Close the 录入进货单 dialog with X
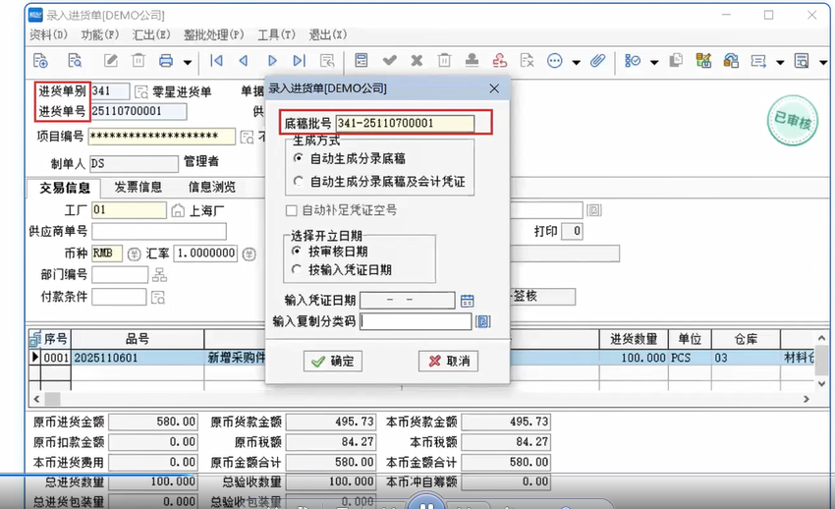The image size is (835, 509). pos(494,88)
